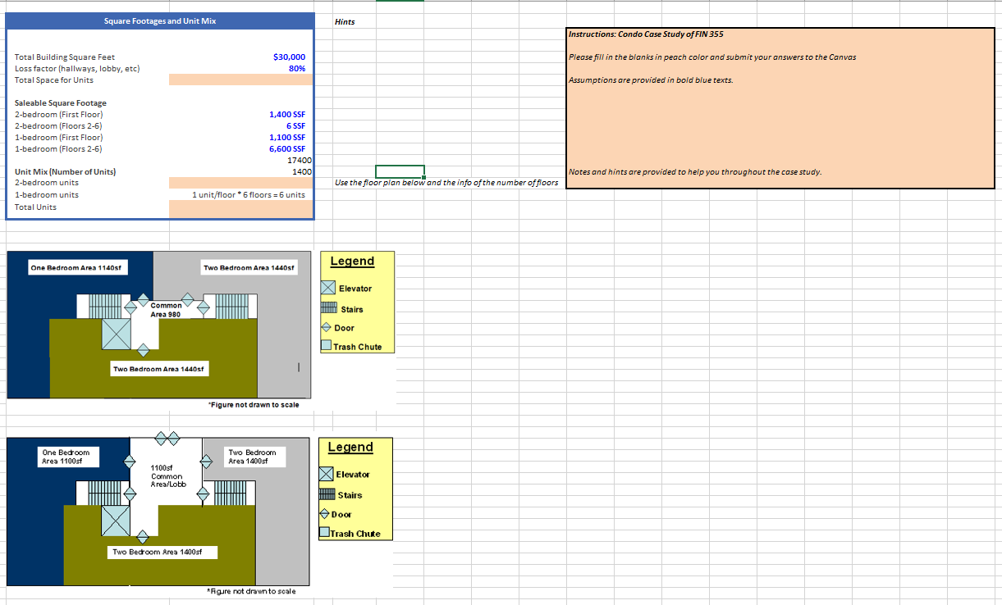Viewport: 1002px width, 605px height.
Task: Click the '1100sf Common Area/Lobb' label
Action: pos(168,476)
